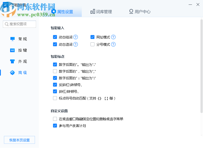Disable 网址模式 checkbox

[92, 37]
